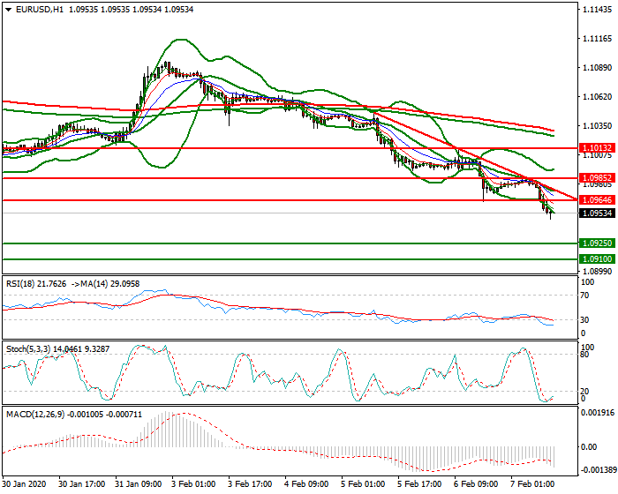The image size is (618, 494).
Task: Click the Stochastic scale level 20
Action: tap(586, 391)
